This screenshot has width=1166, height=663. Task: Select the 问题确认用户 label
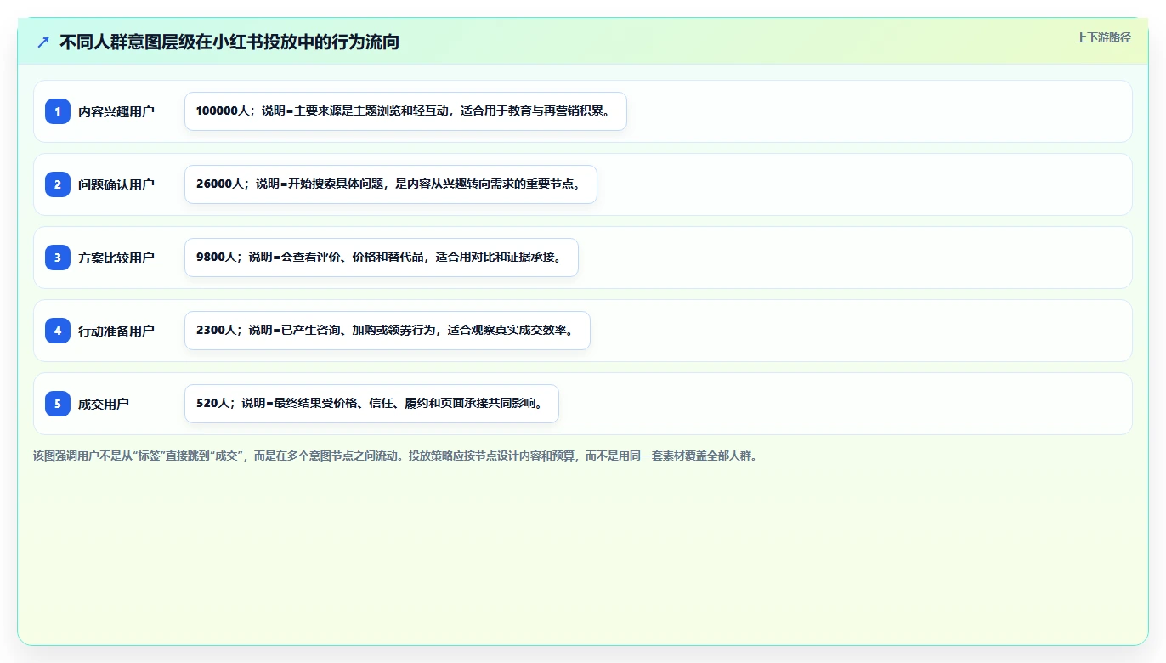[116, 184]
